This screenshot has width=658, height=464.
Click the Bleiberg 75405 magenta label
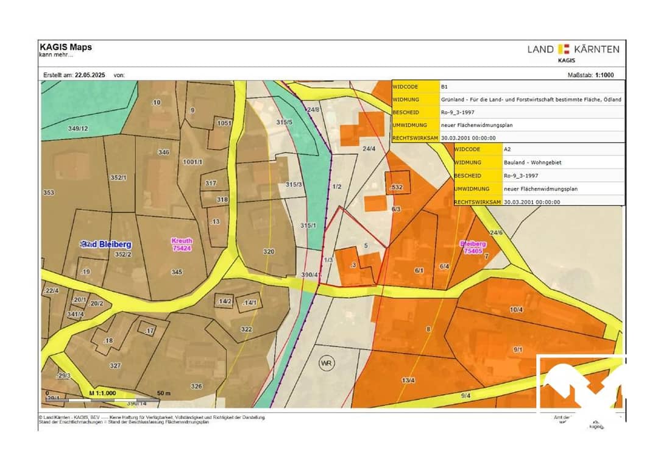point(473,248)
